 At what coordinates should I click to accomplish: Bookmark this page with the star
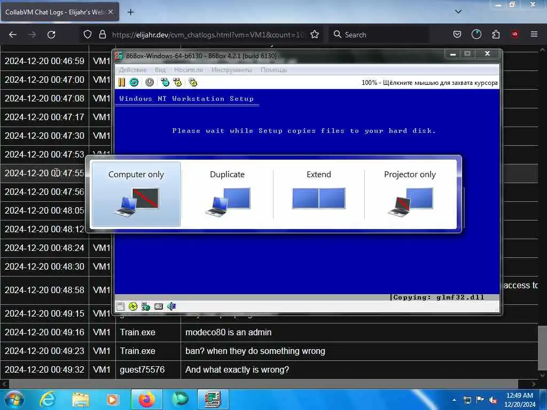315,35
